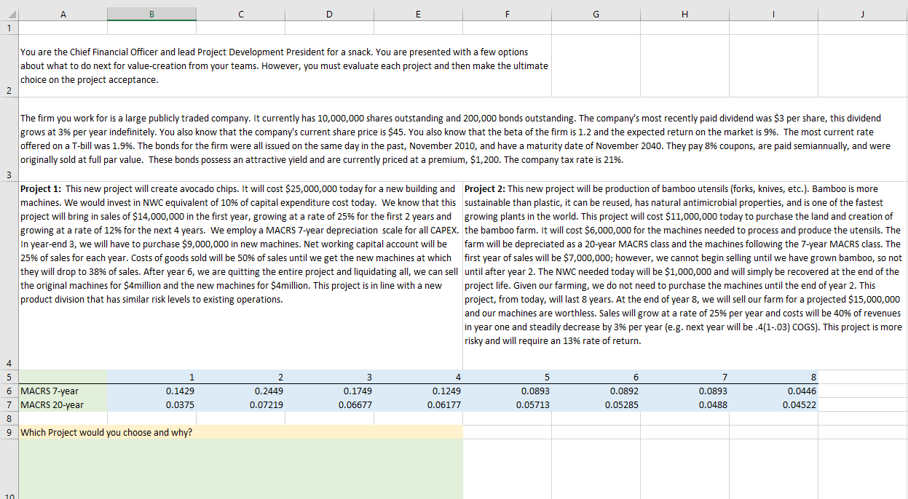Select row 9 header
Image resolution: width=908 pixels, height=499 pixels.
click(9, 432)
